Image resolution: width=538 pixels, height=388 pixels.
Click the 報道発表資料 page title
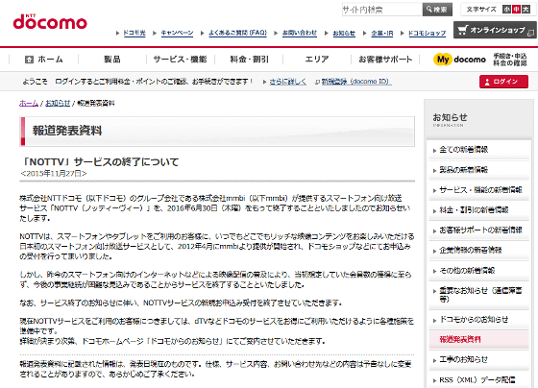[x=67, y=131]
